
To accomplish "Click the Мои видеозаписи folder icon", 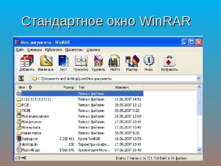I will click(x=19, y=116).
